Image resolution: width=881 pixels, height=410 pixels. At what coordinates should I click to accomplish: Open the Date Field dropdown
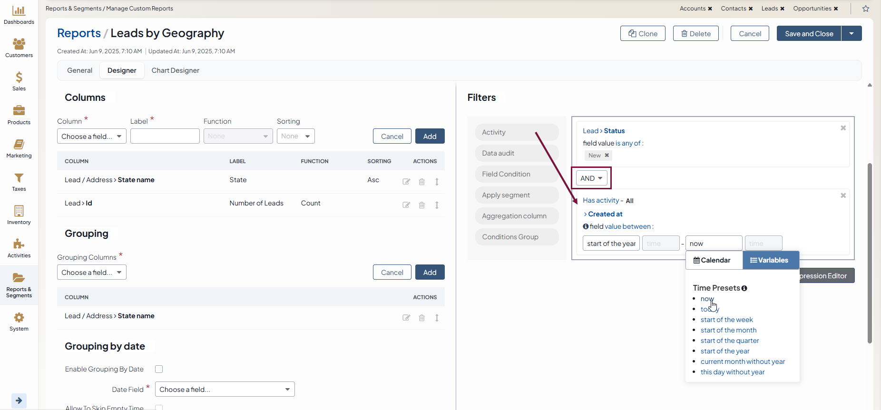pos(225,389)
